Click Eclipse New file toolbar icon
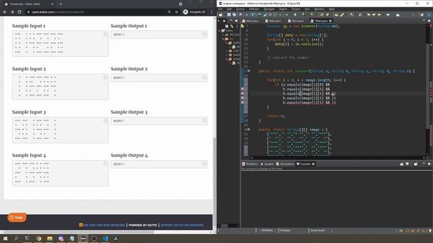Screen dimensions: 433x243 pos(221,15)
